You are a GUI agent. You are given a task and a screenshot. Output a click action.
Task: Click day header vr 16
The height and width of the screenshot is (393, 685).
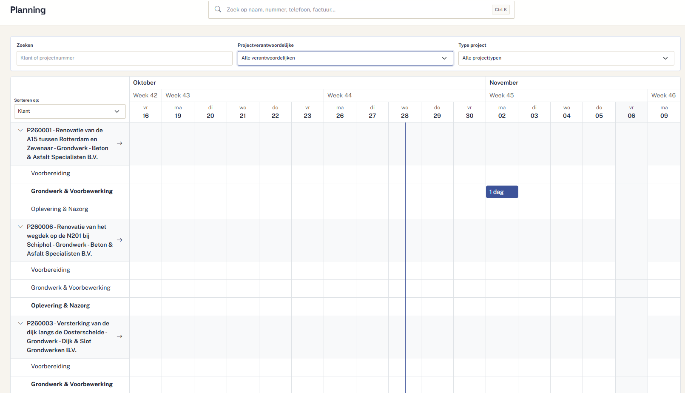[x=146, y=112]
